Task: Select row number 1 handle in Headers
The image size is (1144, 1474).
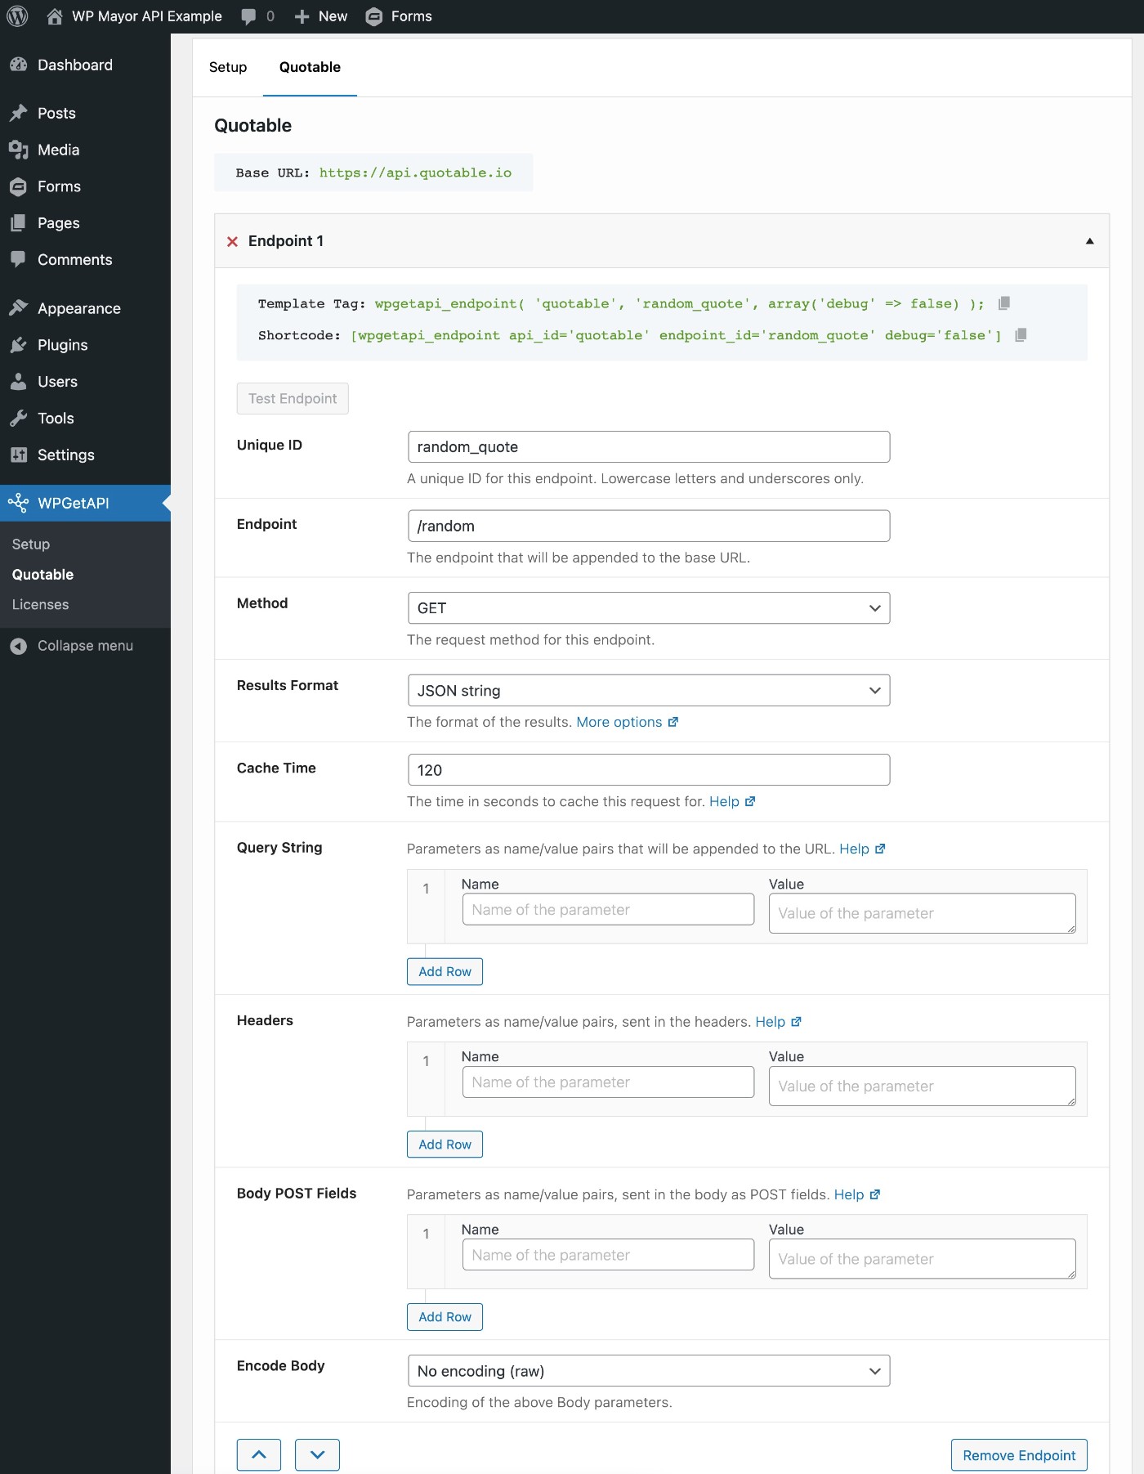Action: tap(426, 1079)
